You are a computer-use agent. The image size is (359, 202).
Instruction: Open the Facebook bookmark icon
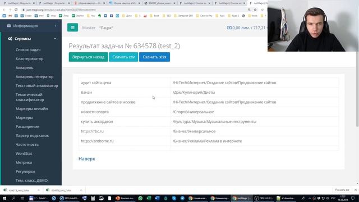[x=111, y=16]
